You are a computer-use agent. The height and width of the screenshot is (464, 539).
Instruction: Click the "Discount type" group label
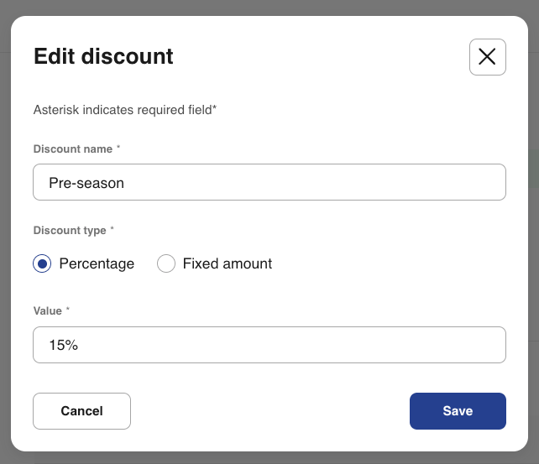pos(70,230)
